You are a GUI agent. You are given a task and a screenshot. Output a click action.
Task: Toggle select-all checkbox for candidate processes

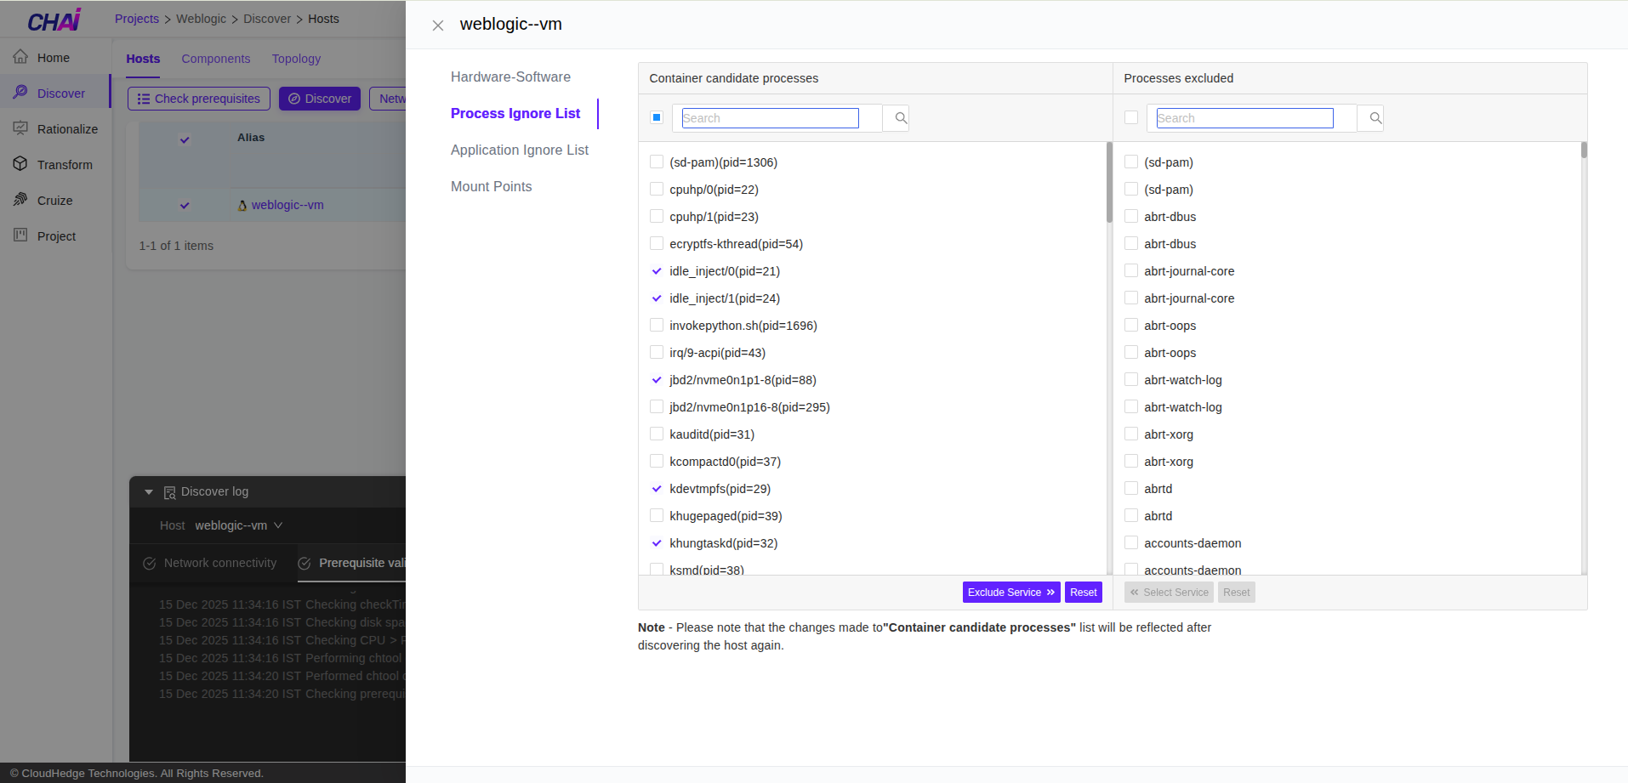(x=657, y=117)
